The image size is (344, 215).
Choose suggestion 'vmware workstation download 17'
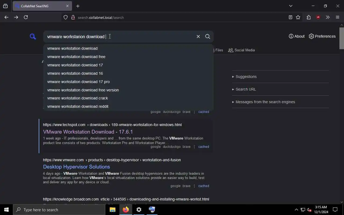click(x=128, y=65)
